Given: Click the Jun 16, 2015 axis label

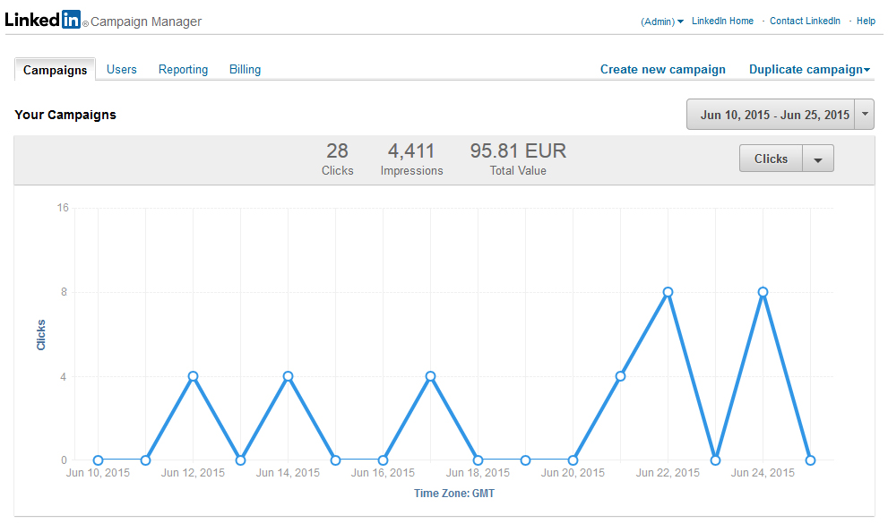Looking at the screenshot, I should click(x=383, y=473).
